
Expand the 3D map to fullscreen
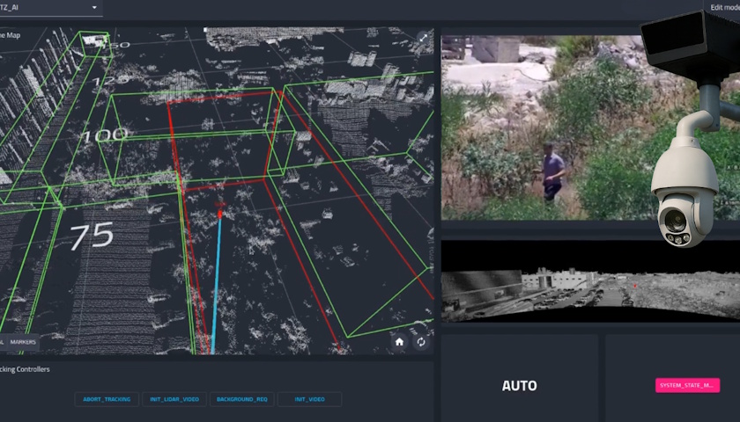[423, 38]
